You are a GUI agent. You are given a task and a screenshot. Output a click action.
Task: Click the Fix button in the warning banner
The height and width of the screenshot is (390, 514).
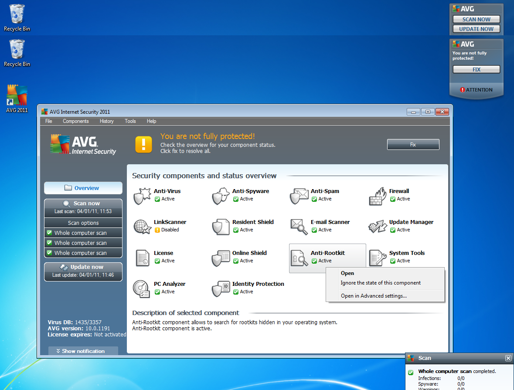pos(413,144)
